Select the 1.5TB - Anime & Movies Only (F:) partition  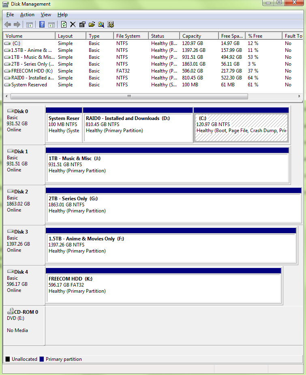pyautogui.click(x=171, y=246)
